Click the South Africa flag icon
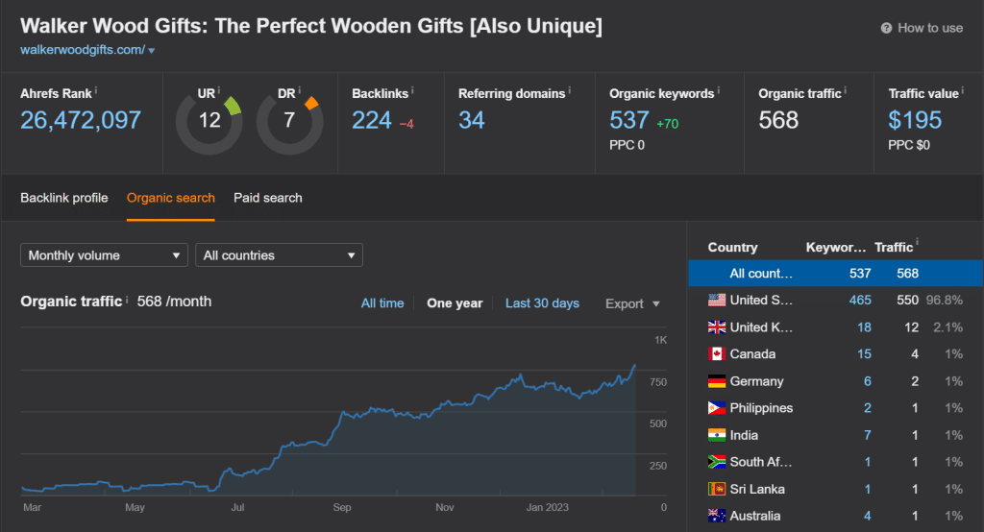The image size is (984, 532). (x=717, y=462)
